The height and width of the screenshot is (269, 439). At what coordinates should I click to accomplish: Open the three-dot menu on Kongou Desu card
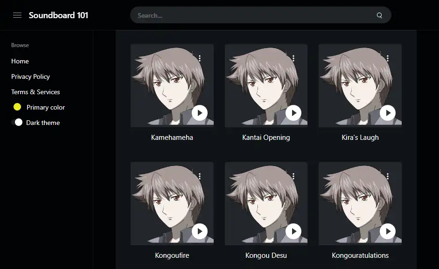pyautogui.click(x=293, y=176)
